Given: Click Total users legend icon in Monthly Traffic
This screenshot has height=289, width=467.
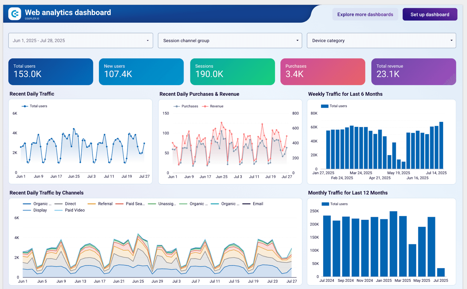Looking at the screenshot, I should click(x=325, y=204).
